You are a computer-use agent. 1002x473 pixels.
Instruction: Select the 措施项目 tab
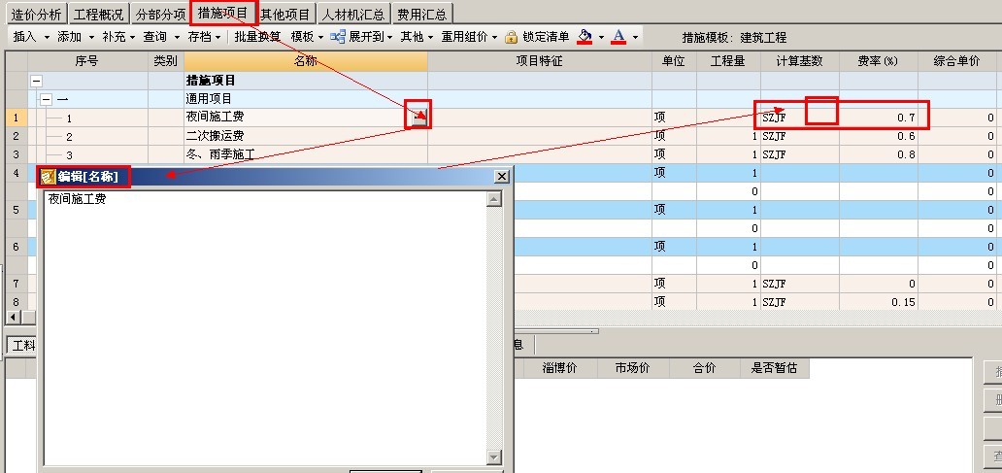coord(223,13)
